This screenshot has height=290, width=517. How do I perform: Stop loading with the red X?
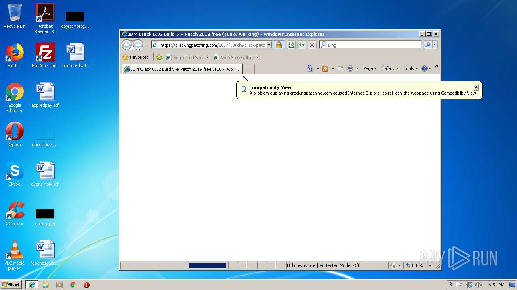tap(312, 45)
